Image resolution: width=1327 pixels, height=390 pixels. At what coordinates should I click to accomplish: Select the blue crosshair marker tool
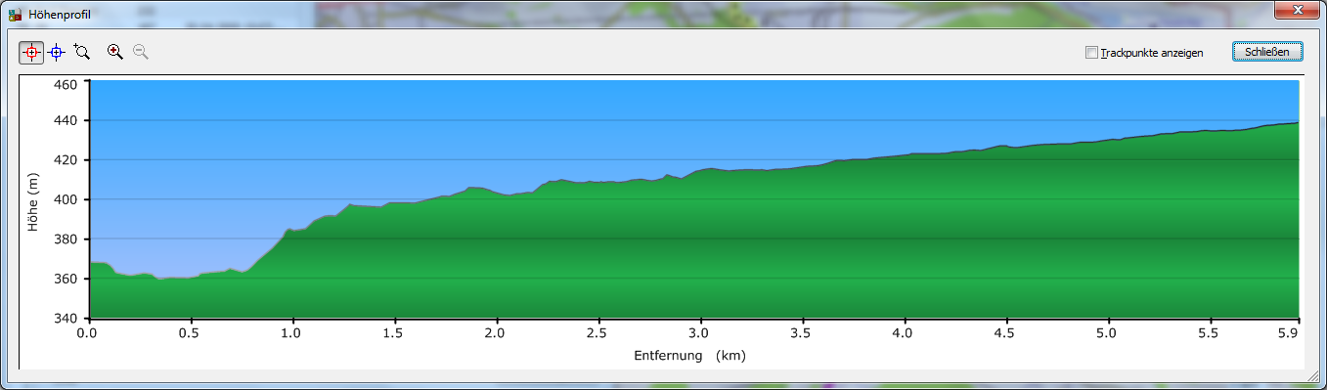pos(57,52)
